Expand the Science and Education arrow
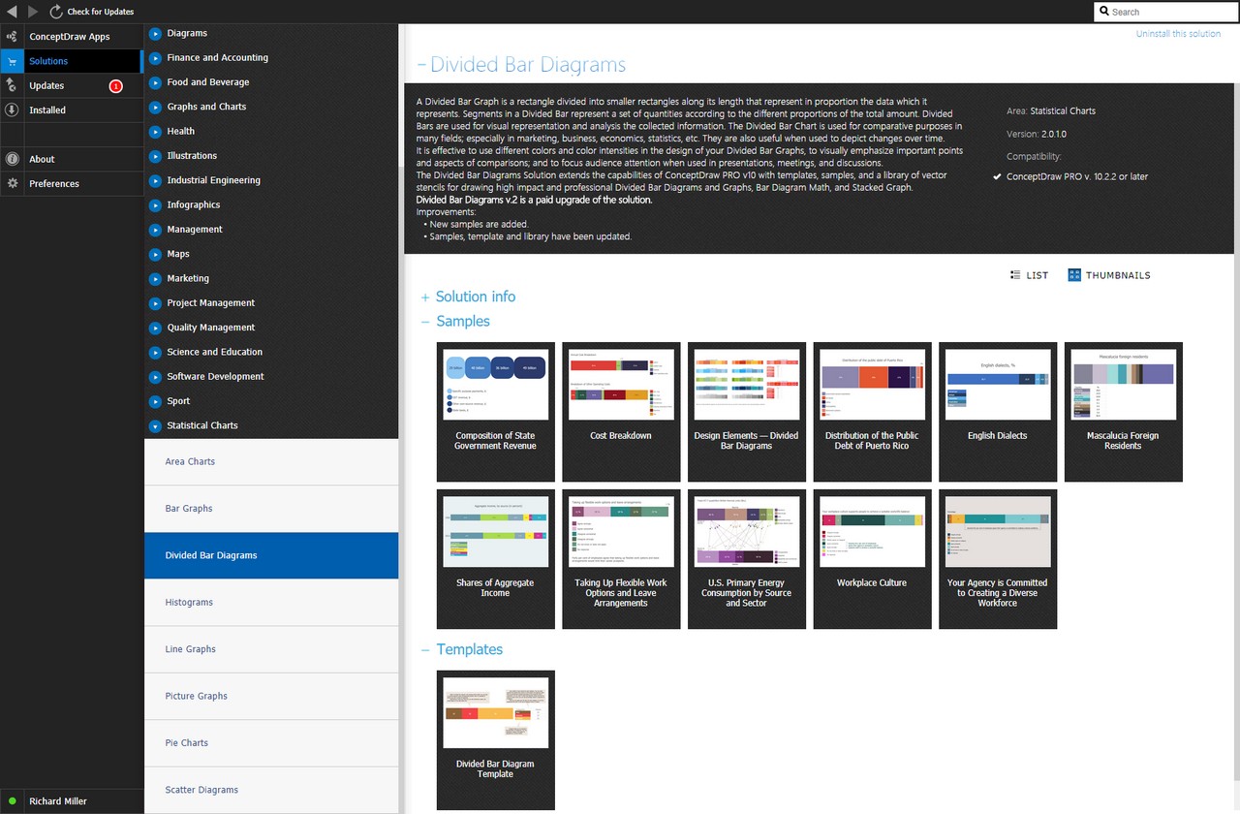Image resolution: width=1240 pixels, height=814 pixels. 155,352
